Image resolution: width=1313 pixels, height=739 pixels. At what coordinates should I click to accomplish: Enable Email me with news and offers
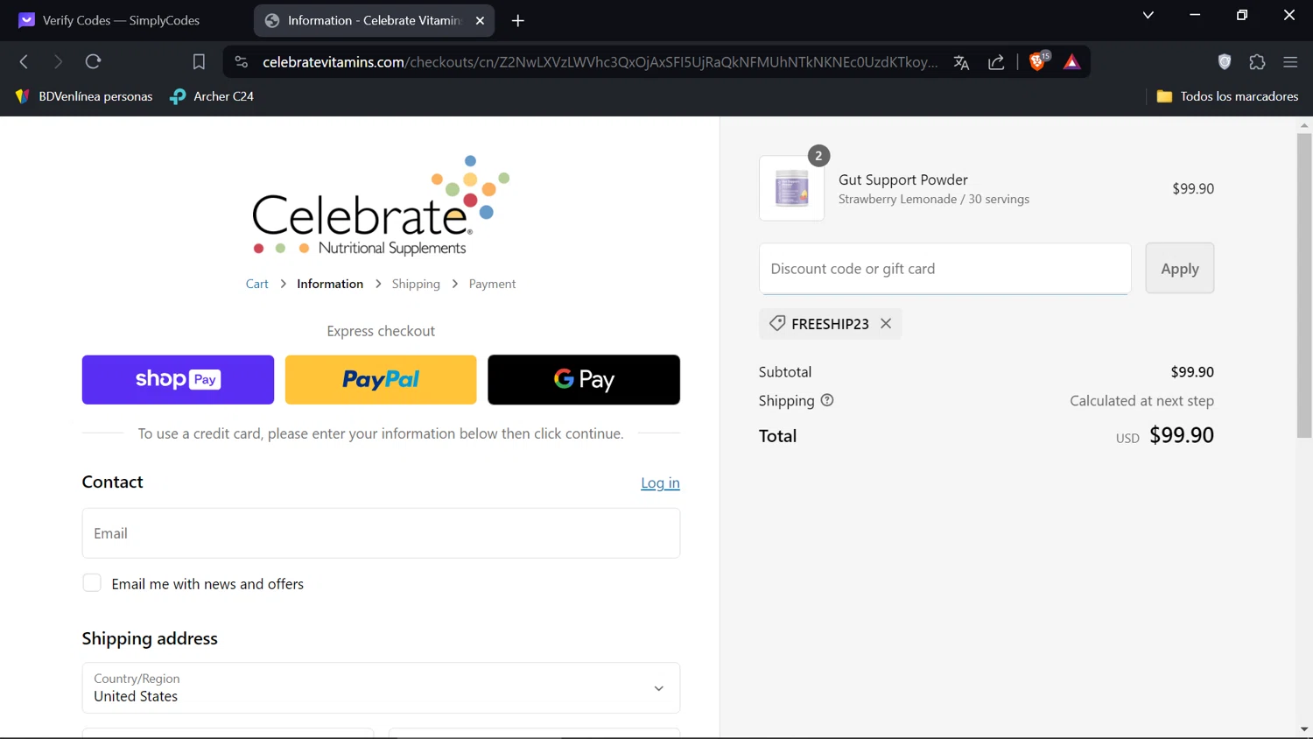(x=92, y=583)
